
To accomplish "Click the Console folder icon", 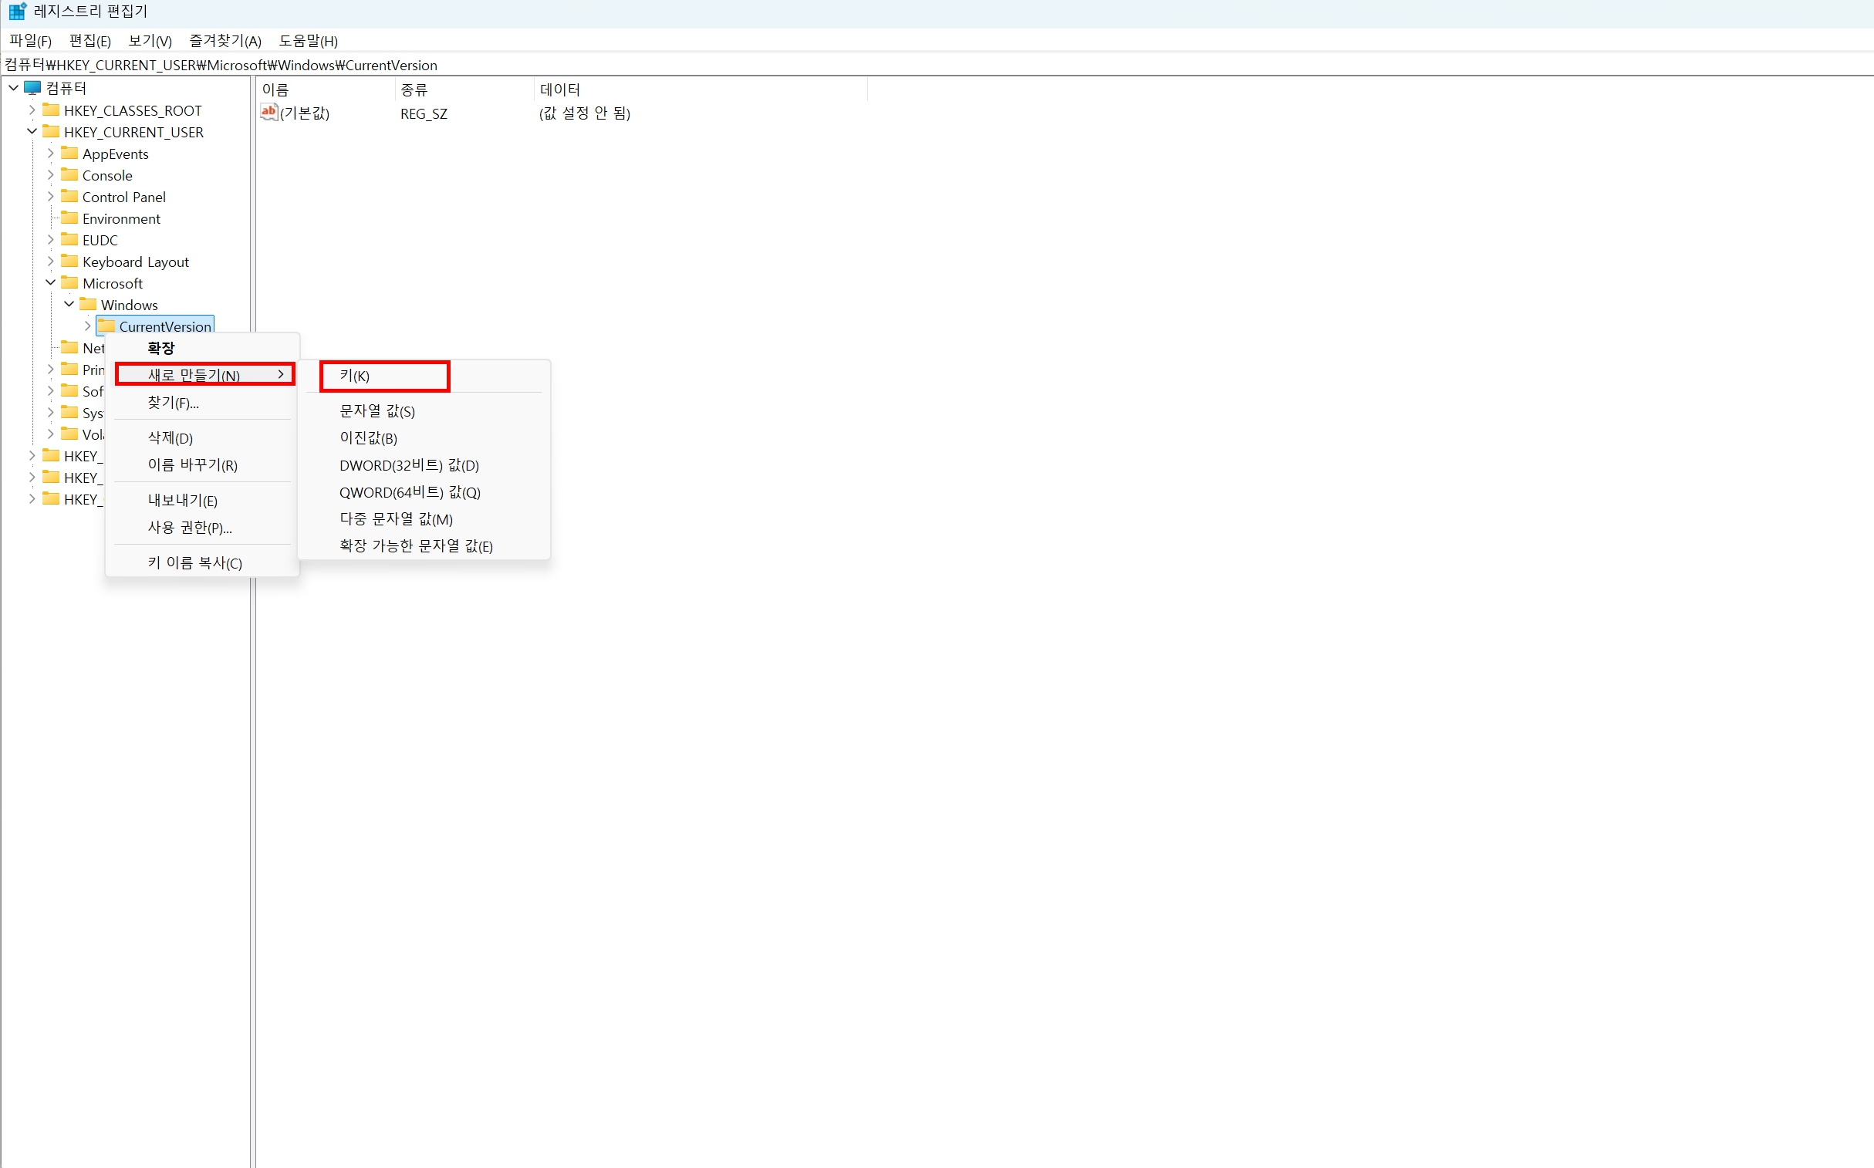I will tap(69, 174).
